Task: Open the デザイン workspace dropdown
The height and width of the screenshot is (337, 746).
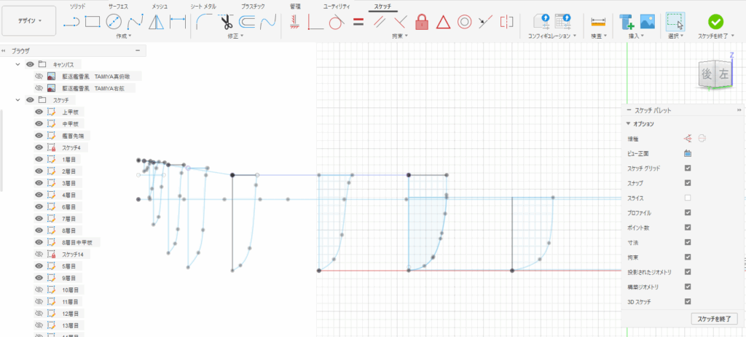Action: (28, 21)
